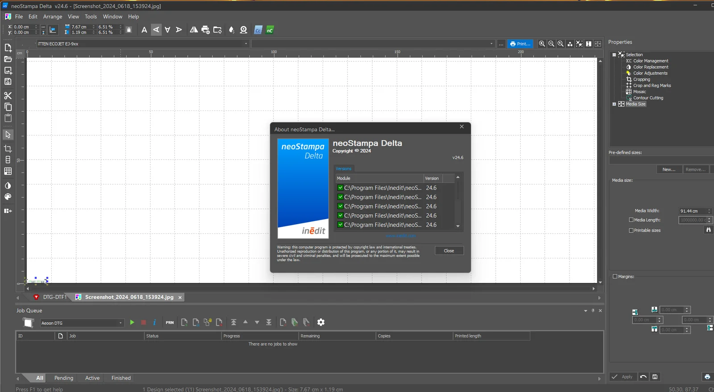Open the File menu

[19, 16]
